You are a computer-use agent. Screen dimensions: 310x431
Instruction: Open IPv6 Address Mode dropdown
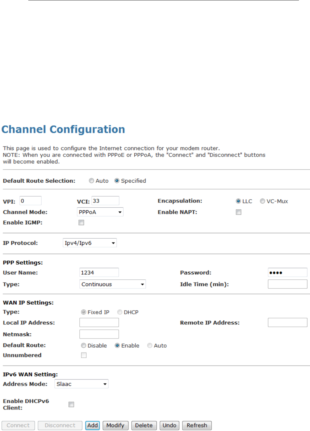coord(81,384)
